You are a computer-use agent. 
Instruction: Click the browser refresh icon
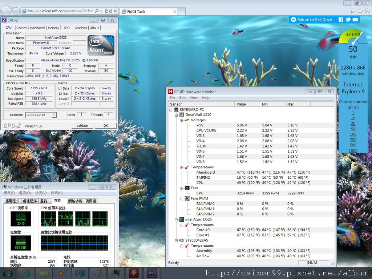[110, 11]
